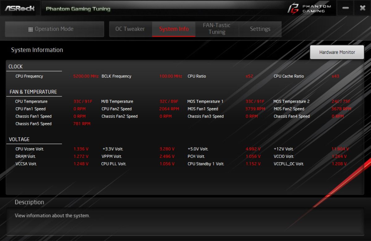This screenshot has height=241, width=371.
Task: Click the DRAM Volt. value 1.272 V
Action: click(x=81, y=157)
